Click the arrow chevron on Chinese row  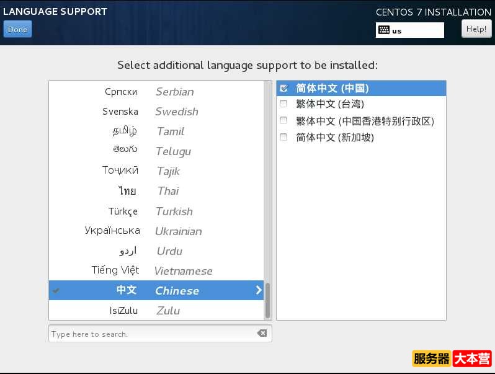[x=259, y=290]
